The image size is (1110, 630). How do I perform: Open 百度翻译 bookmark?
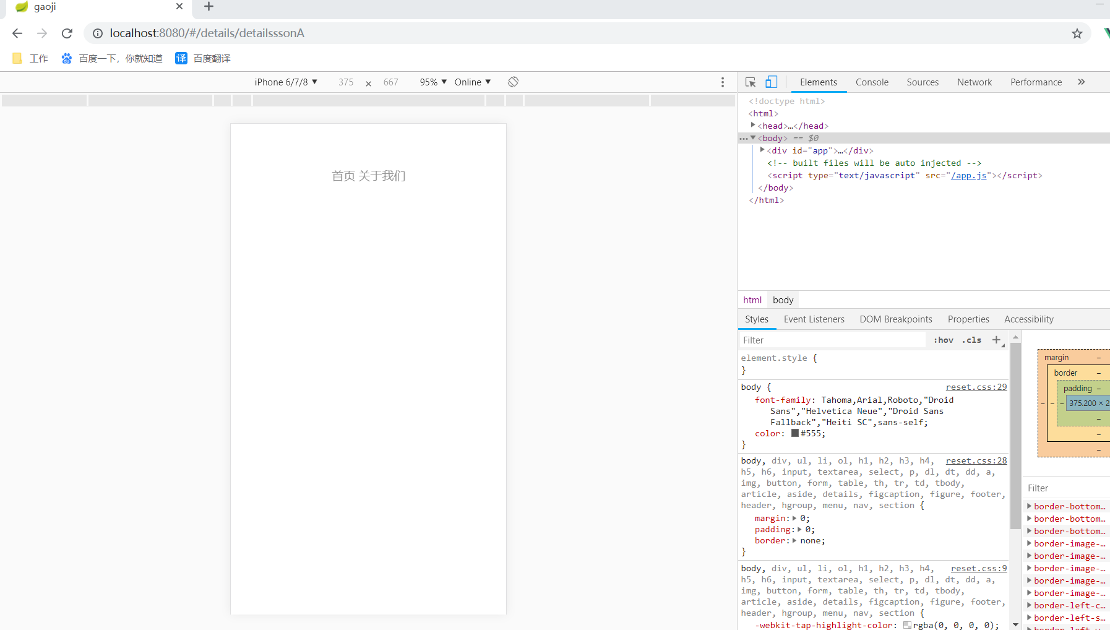click(x=203, y=58)
